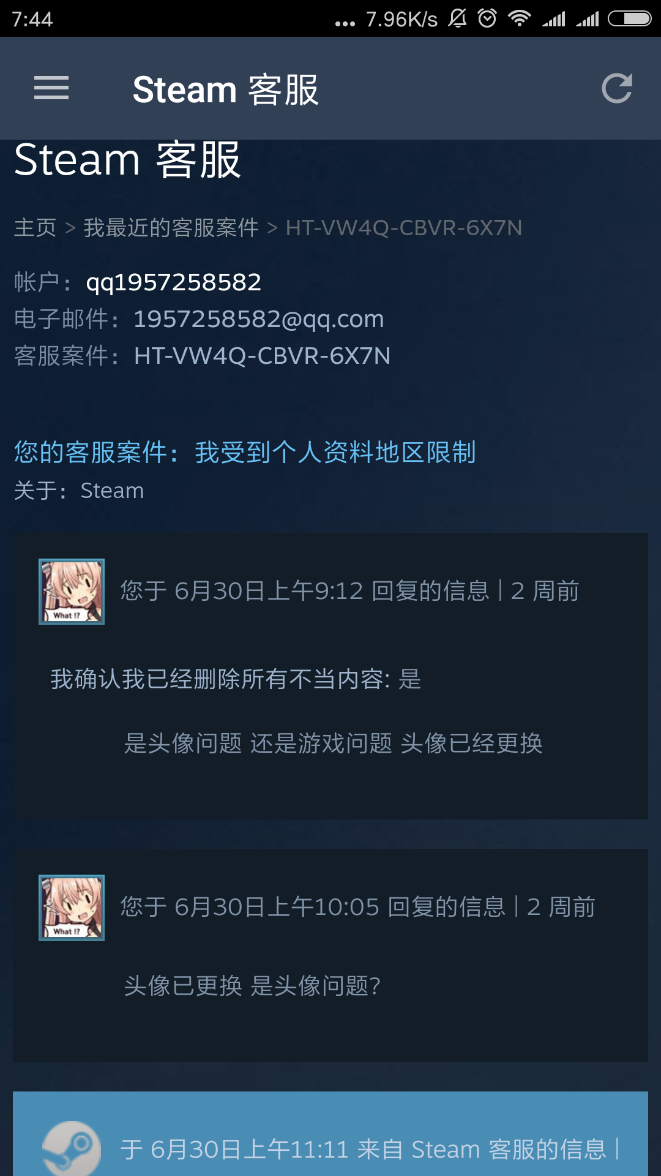The height and width of the screenshot is (1176, 661).
Task: Tap the refresh icon in header
Action: pyautogui.click(x=616, y=88)
